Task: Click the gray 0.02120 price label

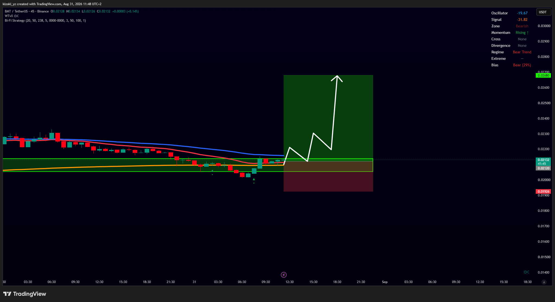Action: pyautogui.click(x=543, y=168)
